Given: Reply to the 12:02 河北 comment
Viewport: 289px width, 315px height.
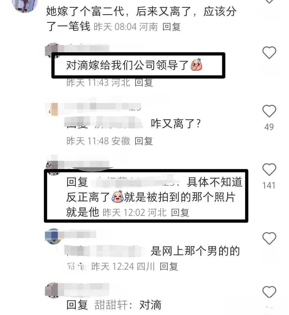Looking at the screenshot, I should (x=180, y=213).
